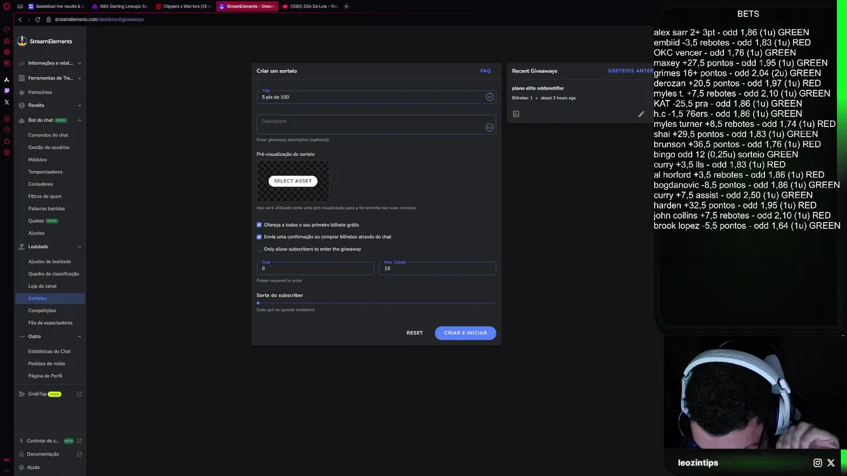This screenshot has width=847, height=476.
Task: Expand the Receita section chevron
Action: tap(79, 105)
